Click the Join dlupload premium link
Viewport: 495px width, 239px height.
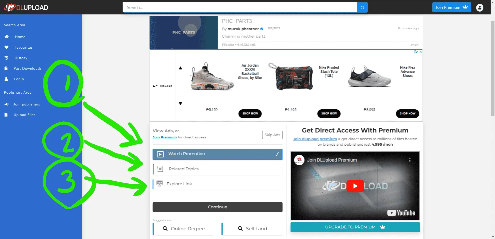315,139
